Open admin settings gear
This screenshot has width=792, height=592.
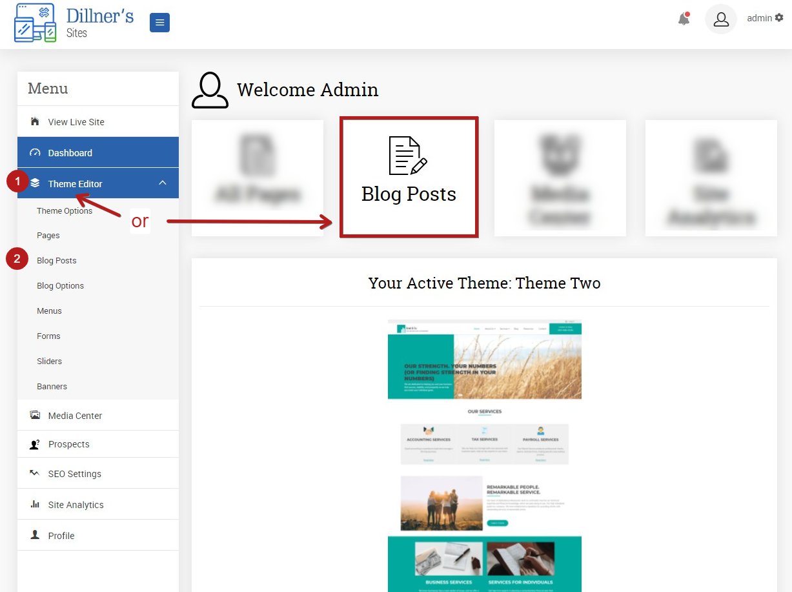coord(779,18)
